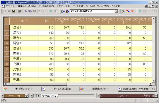159x103 pixels.
Task: Open the スケジュール(S) menu
Action: (x=63, y=6)
